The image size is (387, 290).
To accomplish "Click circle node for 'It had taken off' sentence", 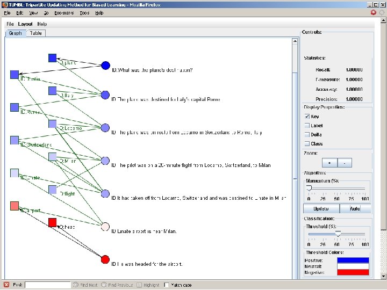I will (x=105, y=193).
